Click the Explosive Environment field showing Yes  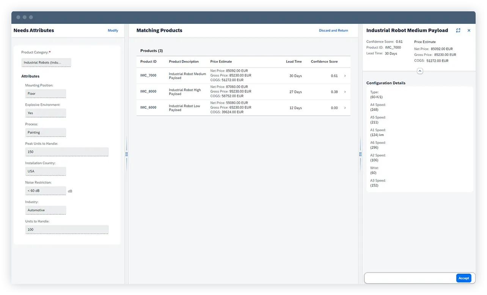click(46, 113)
